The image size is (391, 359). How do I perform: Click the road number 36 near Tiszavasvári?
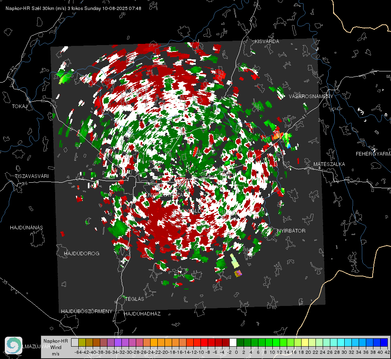coord(25,183)
